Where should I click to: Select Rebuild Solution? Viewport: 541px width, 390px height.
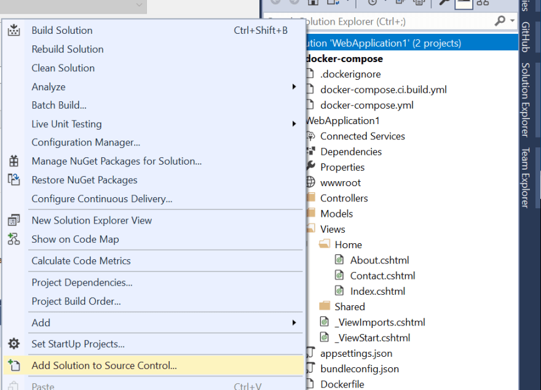[153, 49]
